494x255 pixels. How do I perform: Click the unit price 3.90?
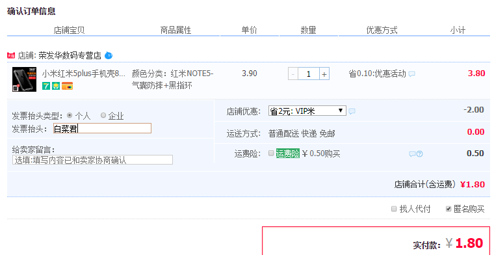250,74
